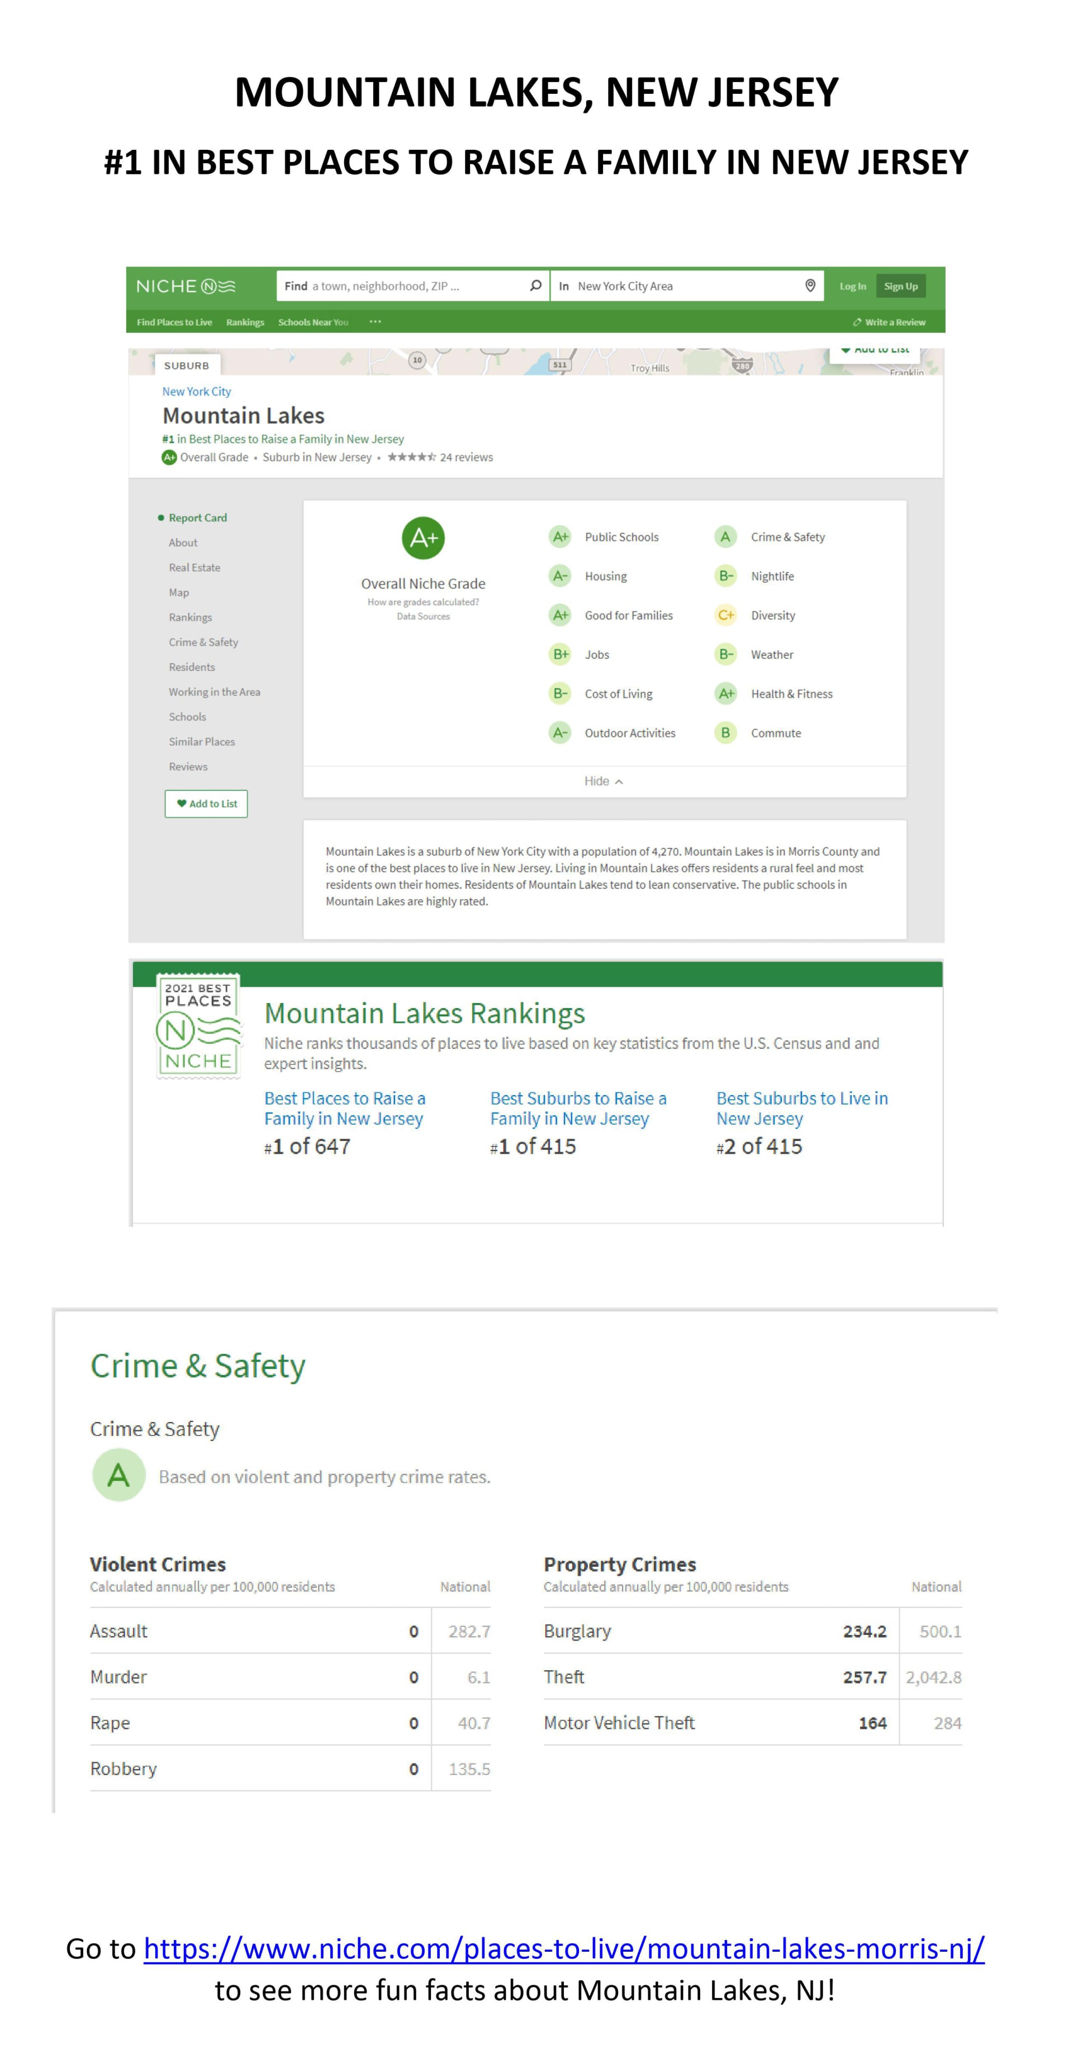
Task: Click the Log In link
Action: pos(852,286)
